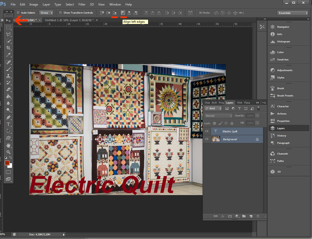312x239 pixels.
Task: Enable Auto-Select checkbox
Action: pyautogui.click(x=18, y=13)
